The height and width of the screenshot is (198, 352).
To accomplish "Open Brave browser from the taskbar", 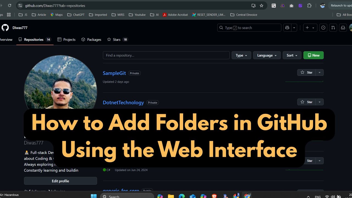I will [214, 196].
